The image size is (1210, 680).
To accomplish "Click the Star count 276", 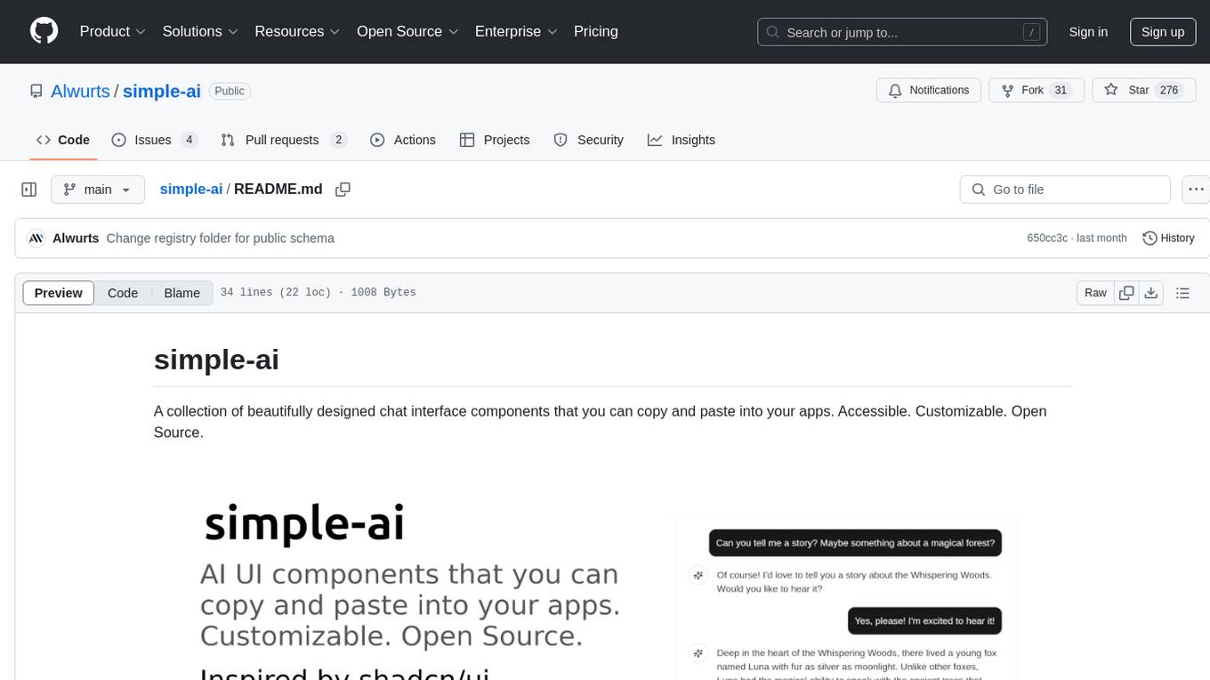I will point(1169,91).
